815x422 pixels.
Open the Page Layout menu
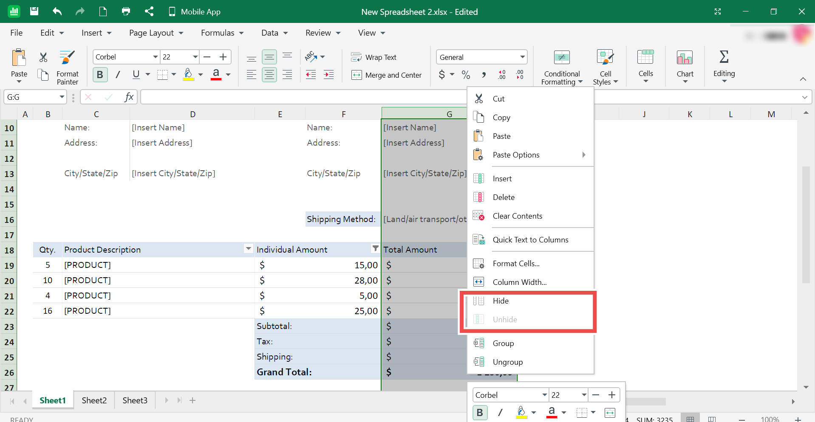click(x=156, y=33)
